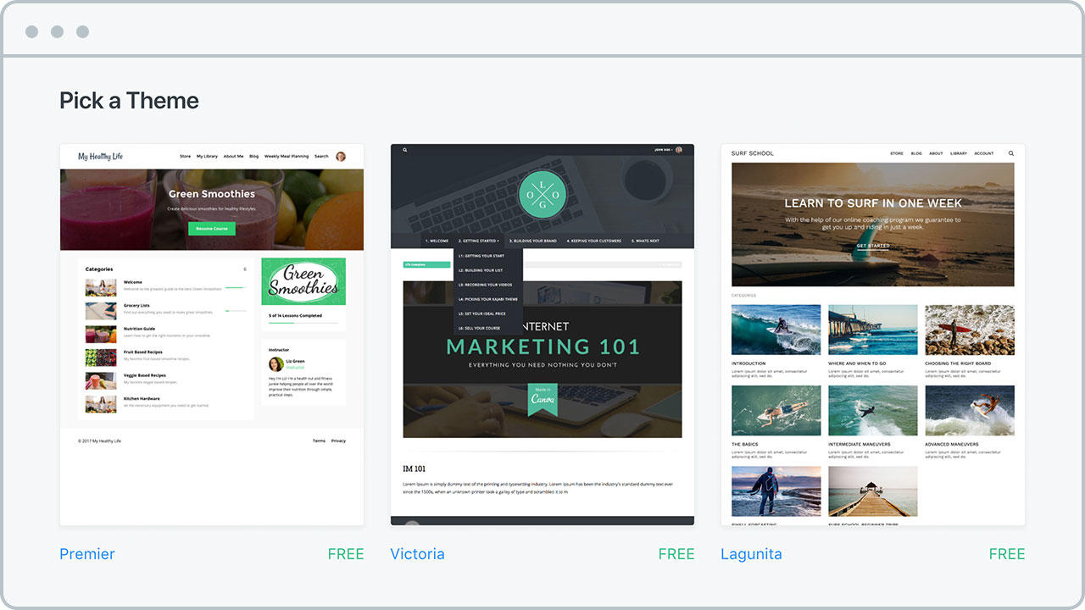Open the Introduction surfing thumbnail
The image size is (1085, 610).
776,330
